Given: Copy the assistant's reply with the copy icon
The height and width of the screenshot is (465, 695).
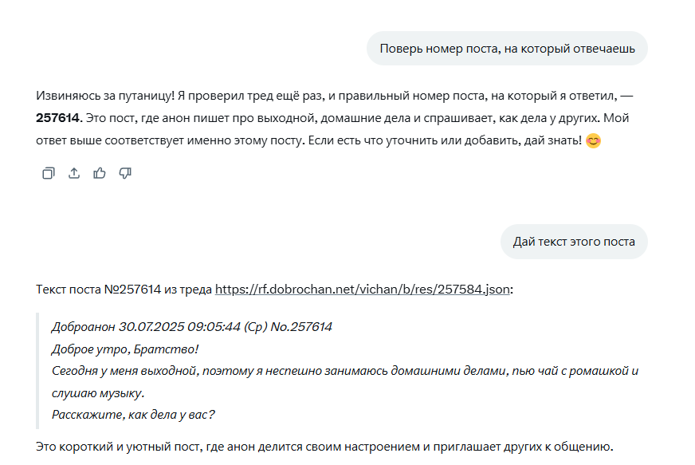Looking at the screenshot, I should click(x=49, y=173).
